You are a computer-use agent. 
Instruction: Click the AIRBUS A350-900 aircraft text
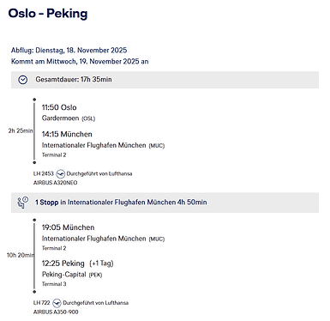point(56,312)
